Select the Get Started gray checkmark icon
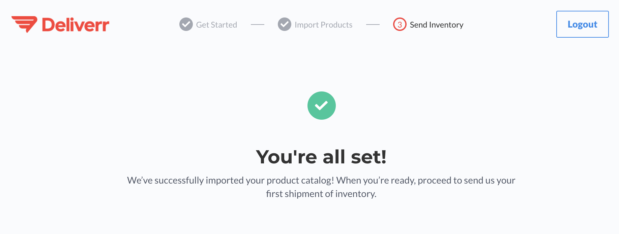Screen dimensions: 619x234 [x=186, y=24]
